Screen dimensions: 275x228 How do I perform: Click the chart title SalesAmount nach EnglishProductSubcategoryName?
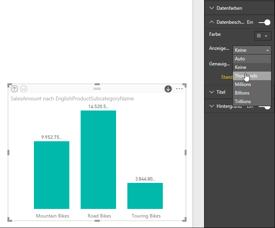tap(72, 99)
